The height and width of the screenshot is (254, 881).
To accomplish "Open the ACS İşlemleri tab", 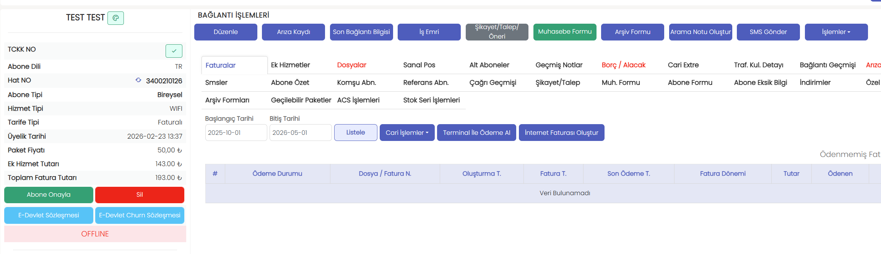I will click(358, 100).
